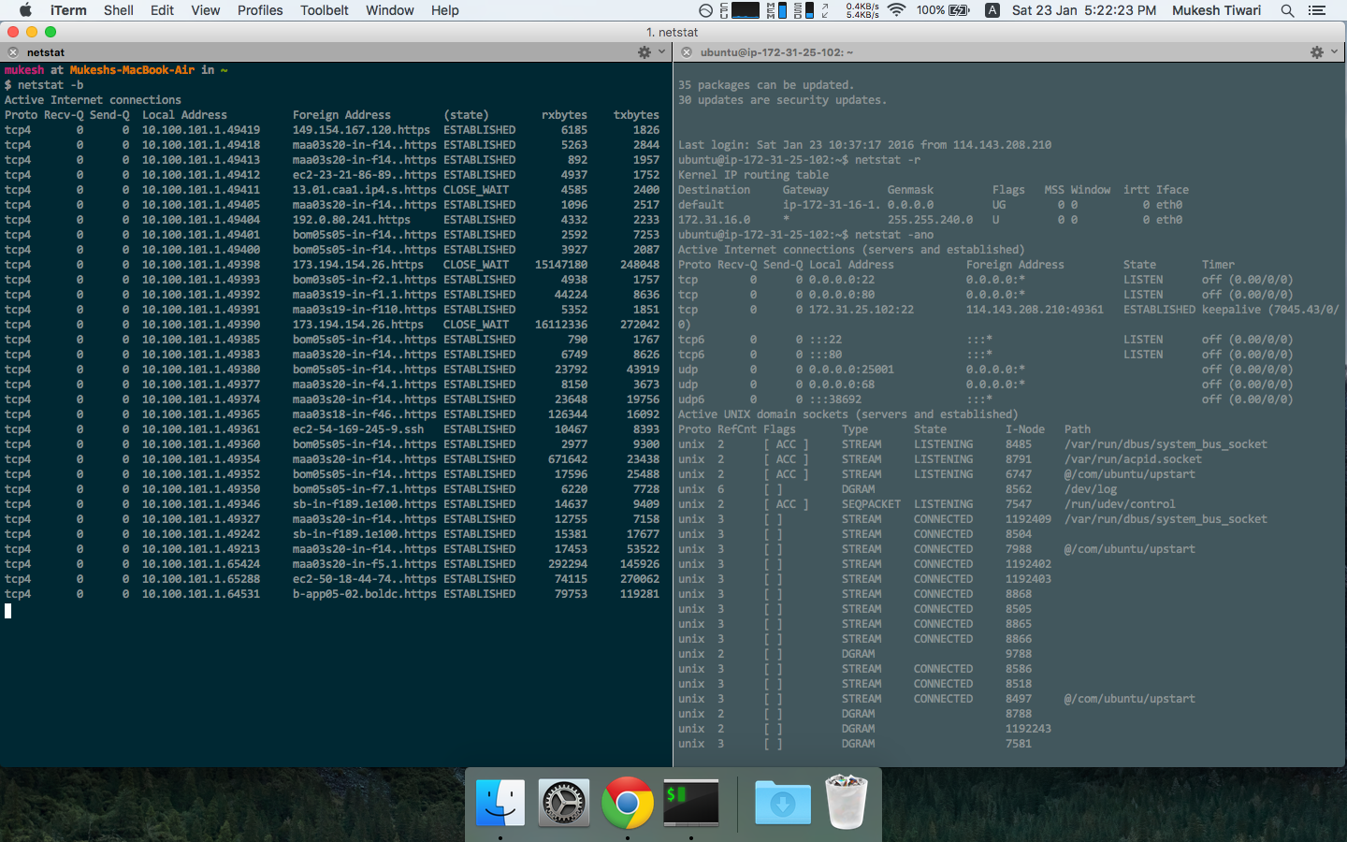
Task: Open the Apple menu
Action: click(25, 10)
